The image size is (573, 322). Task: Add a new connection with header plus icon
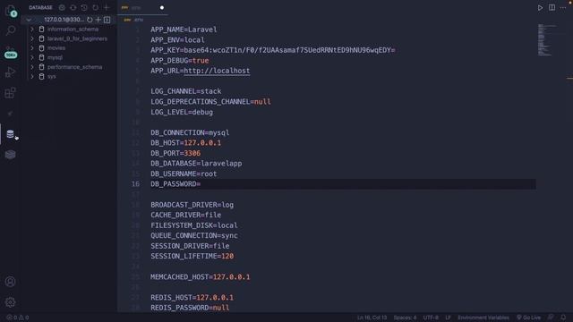107,7
